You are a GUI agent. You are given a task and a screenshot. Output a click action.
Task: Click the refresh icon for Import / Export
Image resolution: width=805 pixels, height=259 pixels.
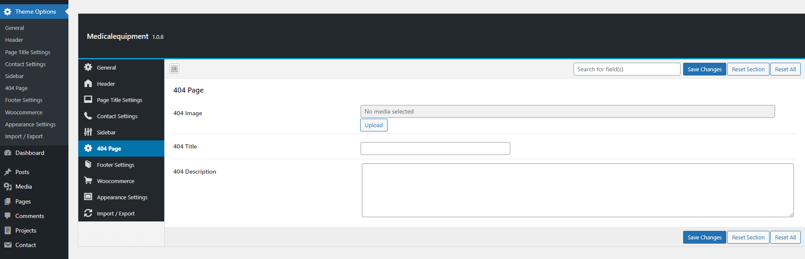(x=88, y=213)
